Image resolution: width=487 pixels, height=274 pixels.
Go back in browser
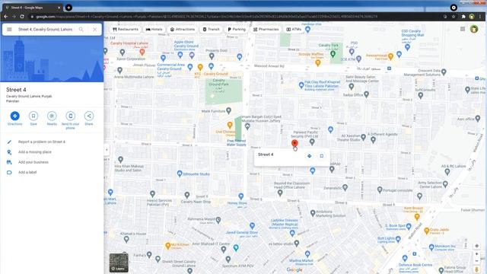[5, 17]
